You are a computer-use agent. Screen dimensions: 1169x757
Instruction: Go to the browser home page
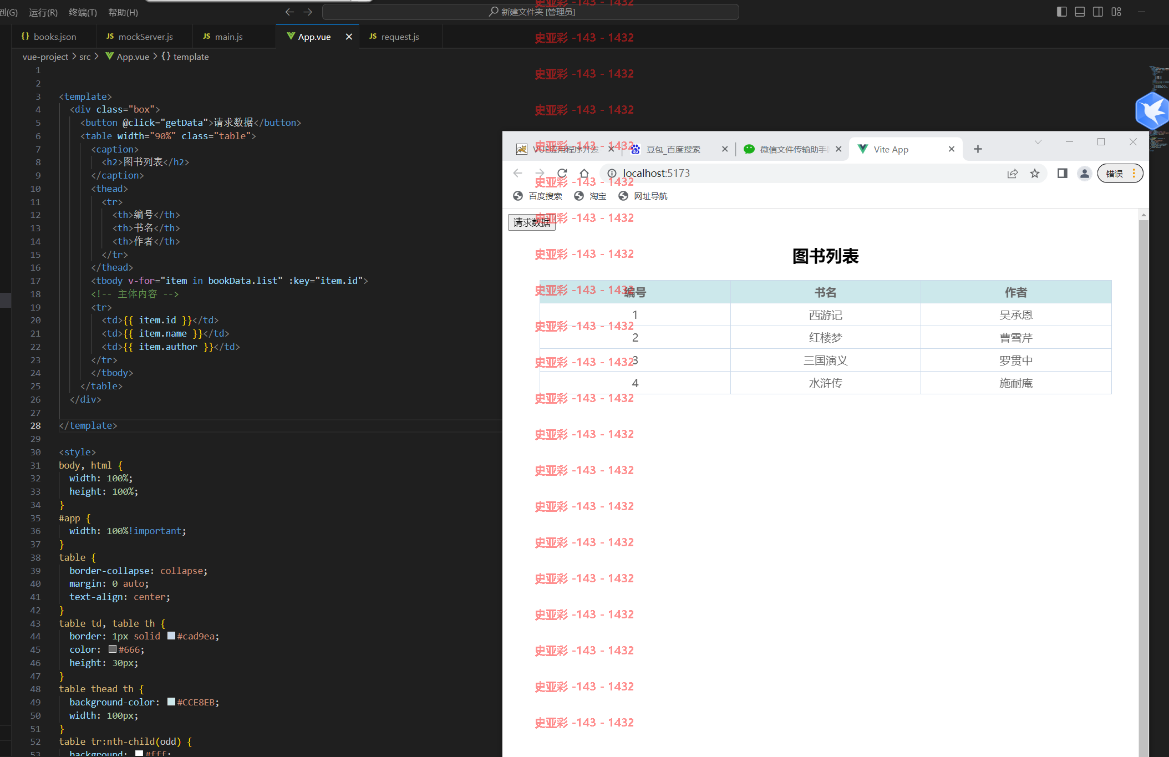click(584, 173)
